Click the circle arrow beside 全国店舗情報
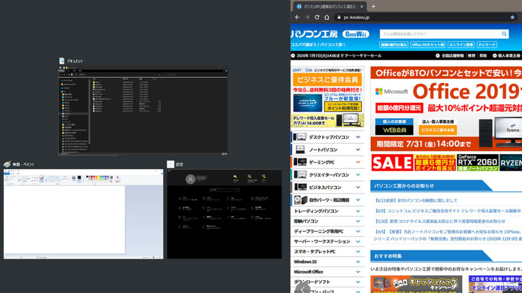Screen dimensions: 522x293 (x=438, y=55)
